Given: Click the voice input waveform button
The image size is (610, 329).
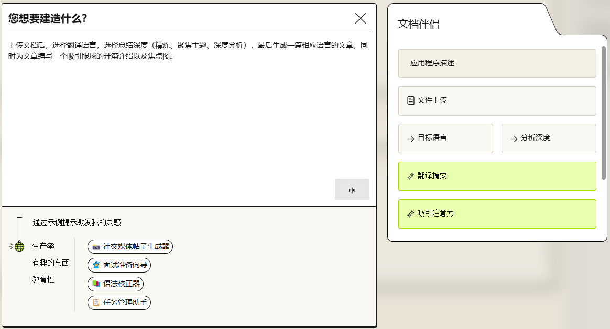Looking at the screenshot, I should (352, 189).
